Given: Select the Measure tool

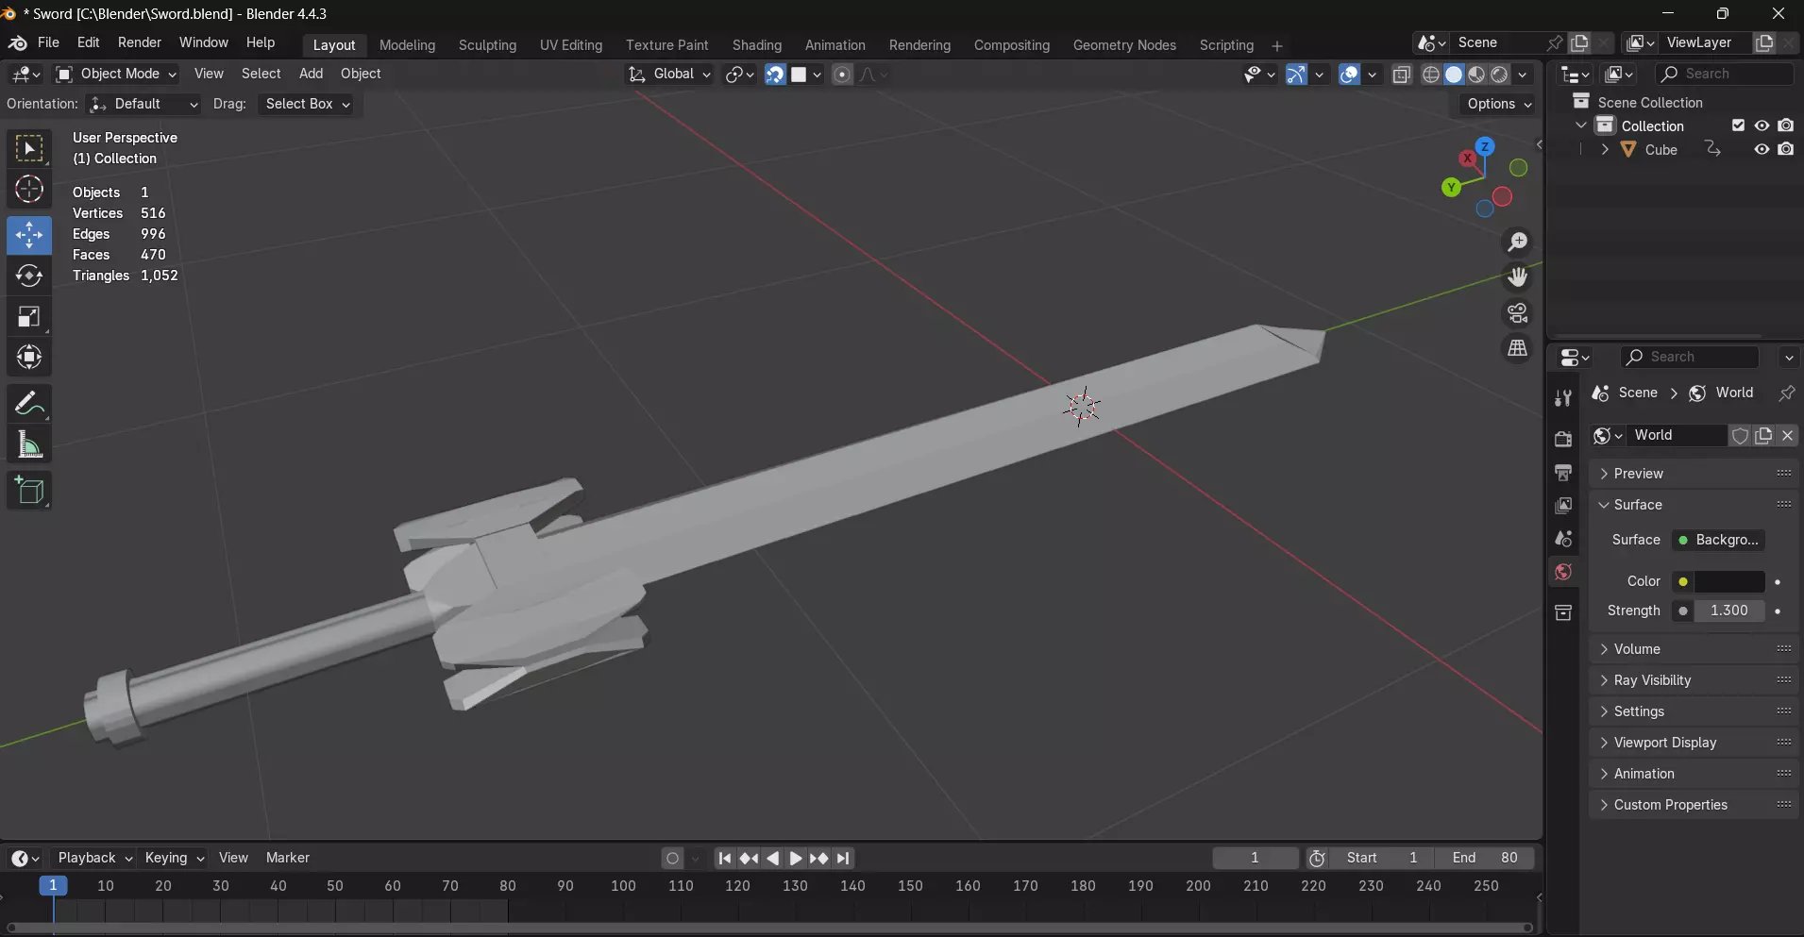Looking at the screenshot, I should [29, 444].
